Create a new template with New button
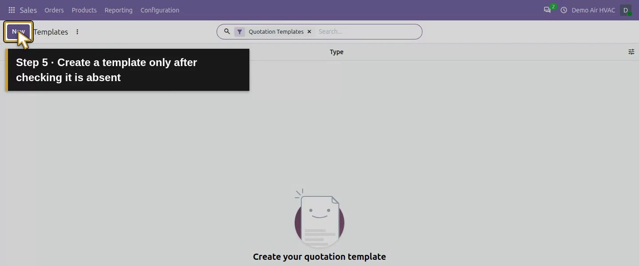The image size is (639, 266). pyautogui.click(x=18, y=31)
